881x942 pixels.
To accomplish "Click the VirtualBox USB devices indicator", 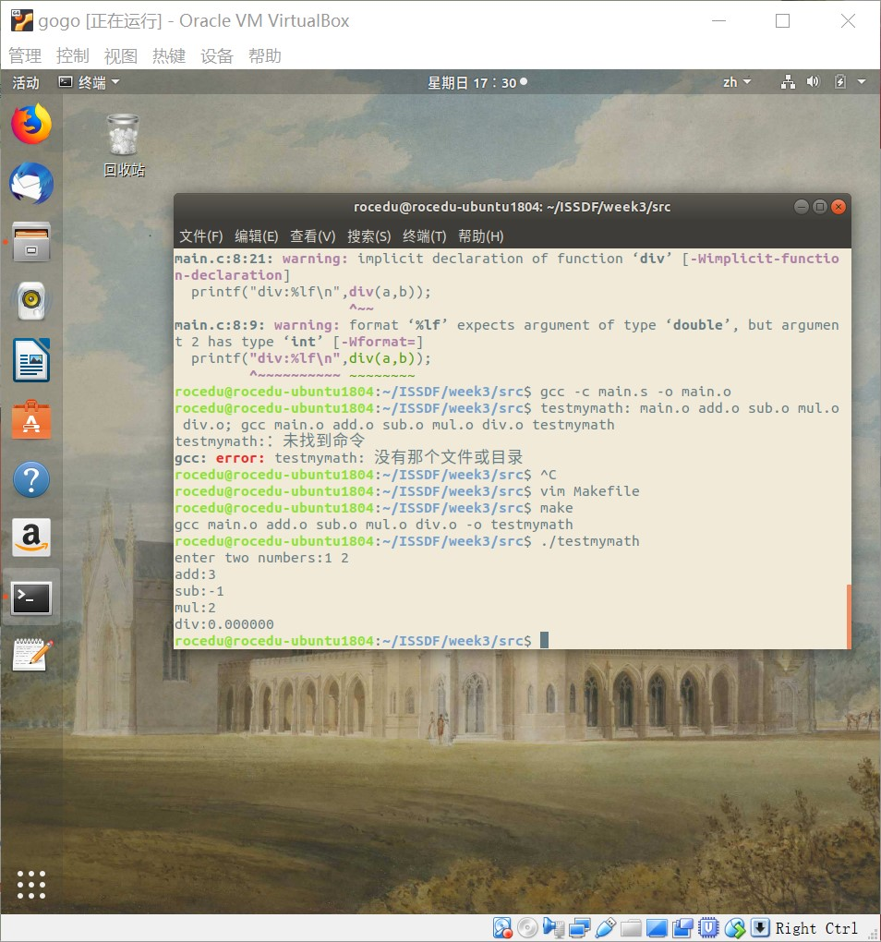I will (606, 928).
